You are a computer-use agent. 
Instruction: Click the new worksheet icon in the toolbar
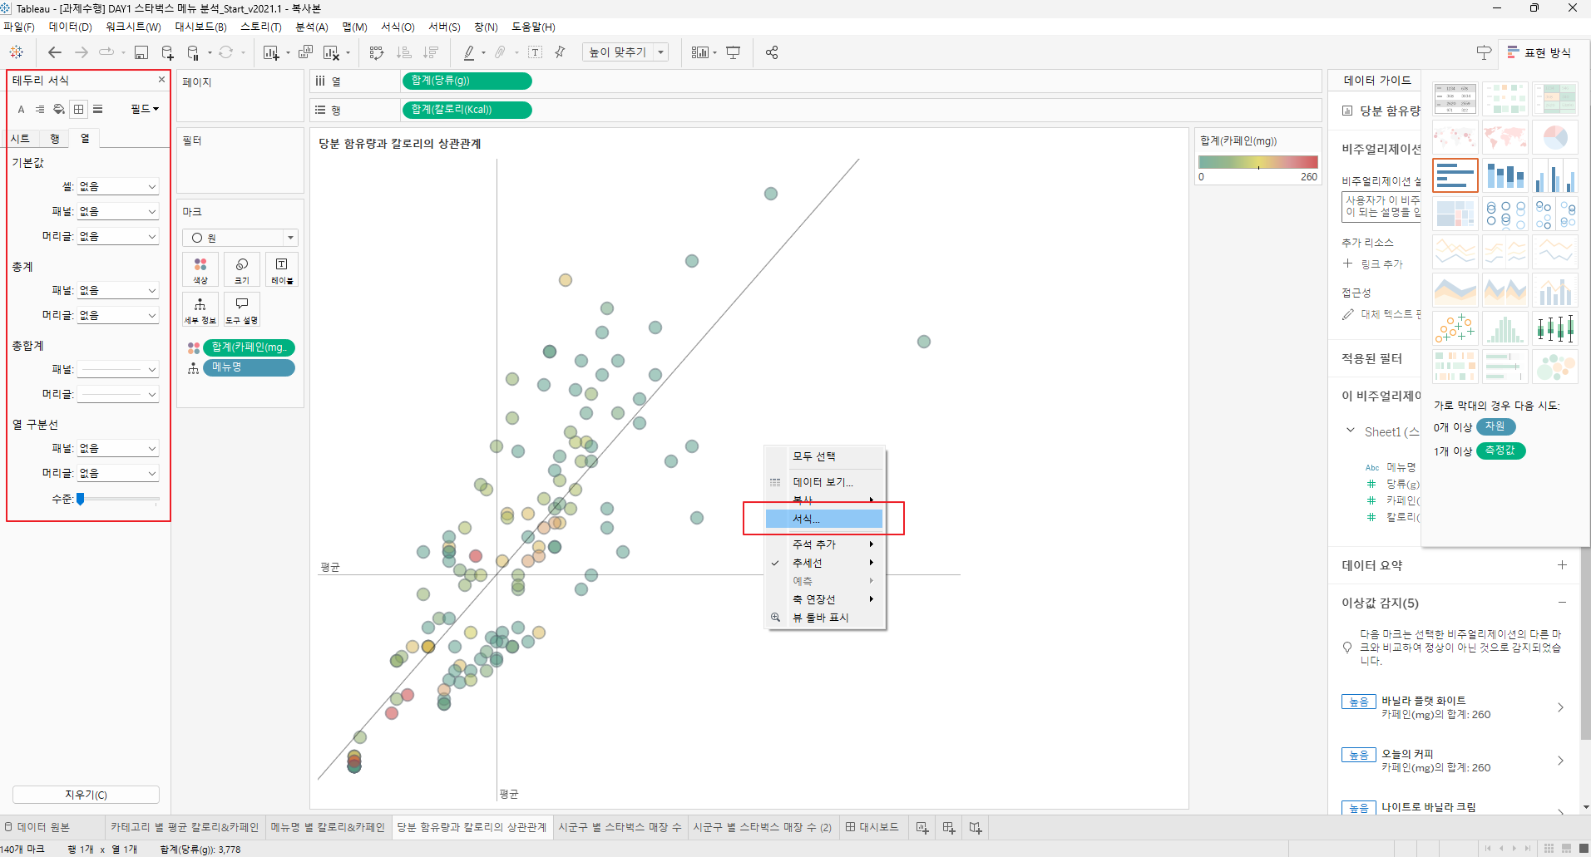271,52
